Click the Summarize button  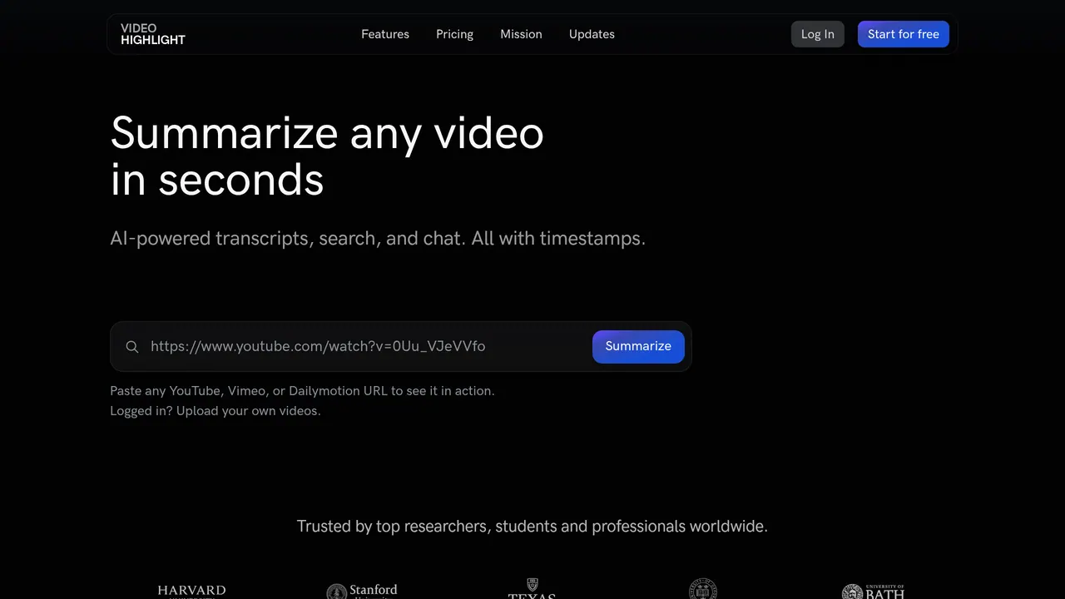[638, 347]
